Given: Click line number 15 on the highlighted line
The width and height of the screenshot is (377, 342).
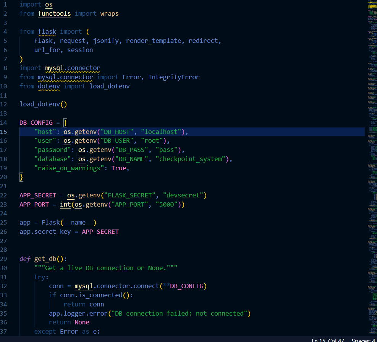Looking at the screenshot, I should point(3,132).
